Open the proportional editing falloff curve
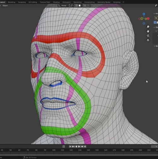The width and height of the screenshot is (158, 159). click(88, 6)
